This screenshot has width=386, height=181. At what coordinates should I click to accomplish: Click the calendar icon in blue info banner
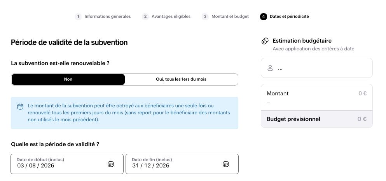point(20,106)
